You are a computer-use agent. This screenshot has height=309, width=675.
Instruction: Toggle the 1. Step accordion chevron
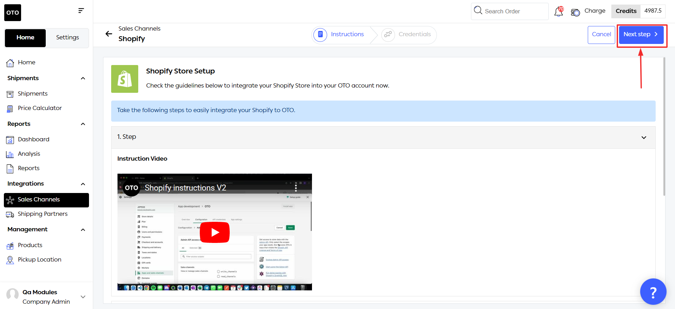[x=644, y=137]
